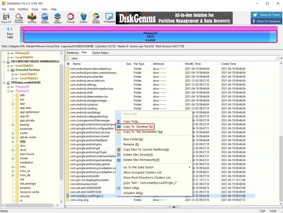Collapse the Extended Partition tree node

8,70
